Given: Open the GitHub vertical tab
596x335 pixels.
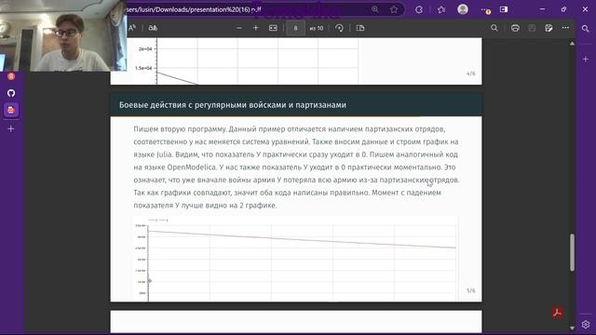Looking at the screenshot, I should tap(11, 93).
